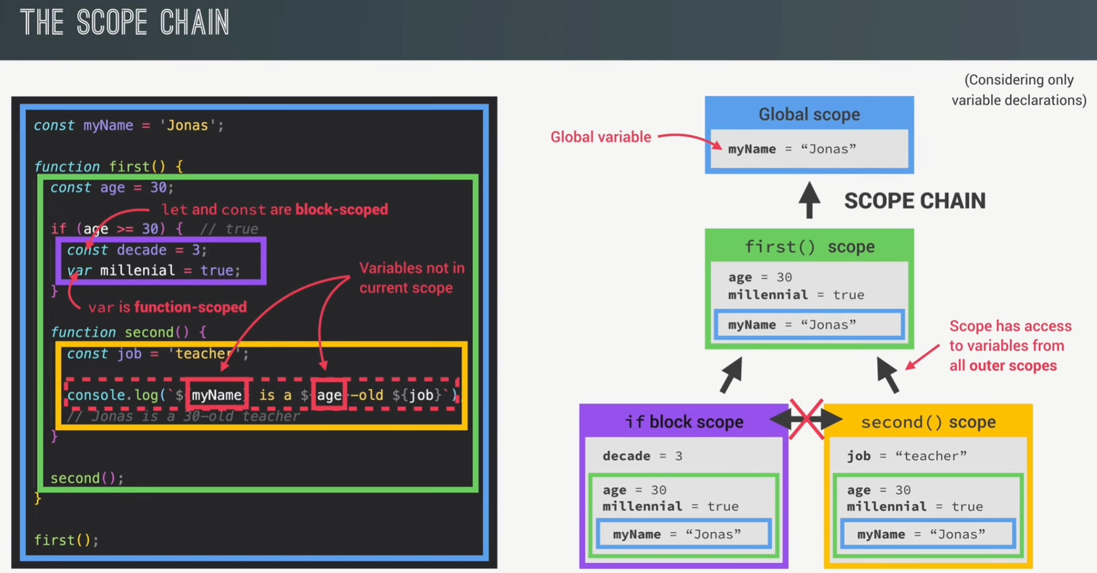Click the "if block scope" box header
Image resolution: width=1097 pixels, height=573 pixels.
(x=684, y=422)
